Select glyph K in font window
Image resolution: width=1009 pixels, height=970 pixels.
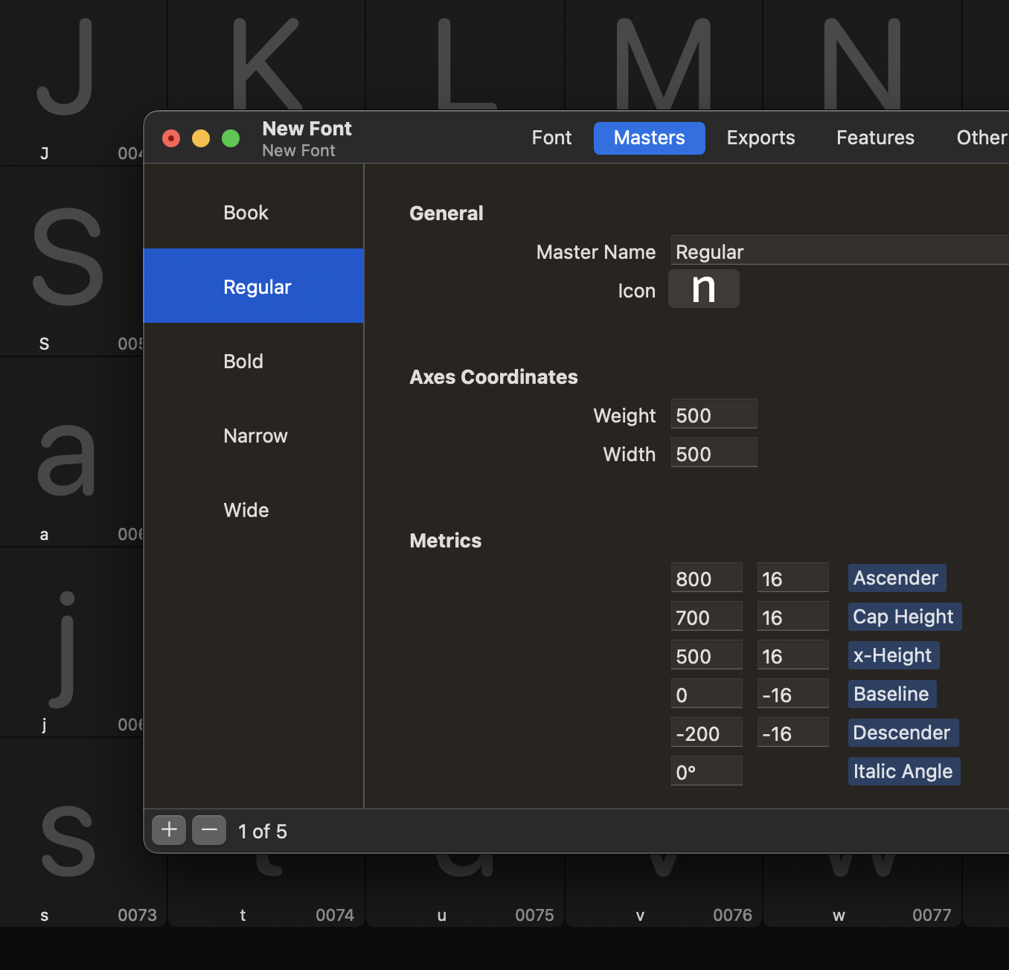pyautogui.click(x=266, y=56)
